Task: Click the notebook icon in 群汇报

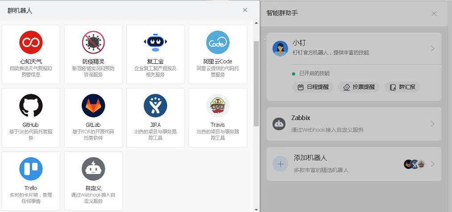Action: [x=393, y=87]
